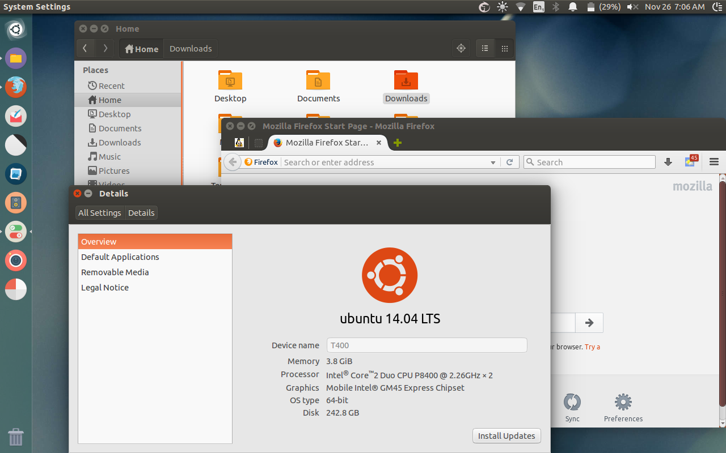Reload the page in Firefox
726x453 pixels.
[x=509, y=162]
